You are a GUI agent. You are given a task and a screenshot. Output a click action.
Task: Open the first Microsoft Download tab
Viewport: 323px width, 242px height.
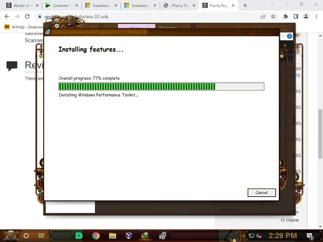click(x=101, y=6)
